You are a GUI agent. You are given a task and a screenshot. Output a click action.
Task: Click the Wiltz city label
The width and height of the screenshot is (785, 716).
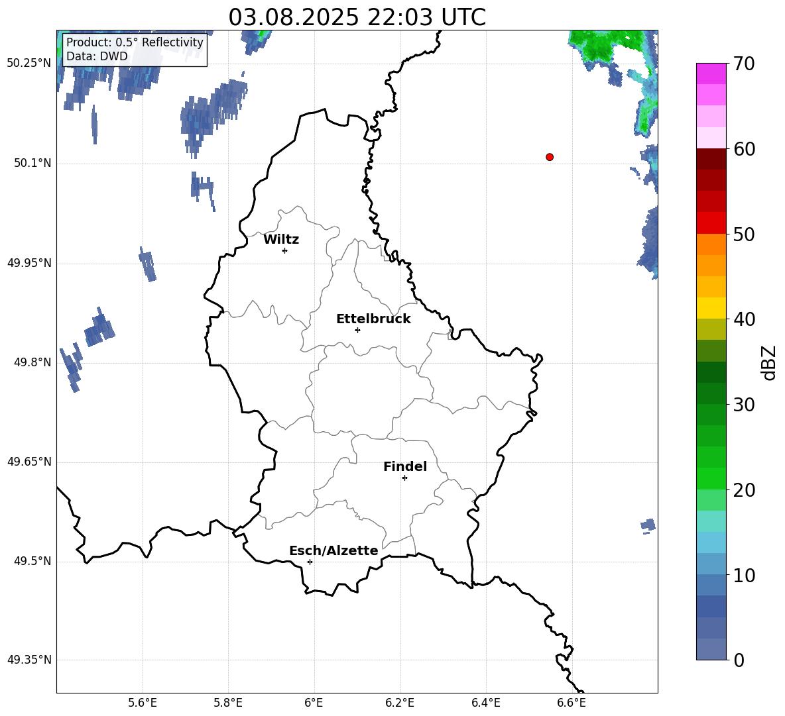[x=281, y=240]
